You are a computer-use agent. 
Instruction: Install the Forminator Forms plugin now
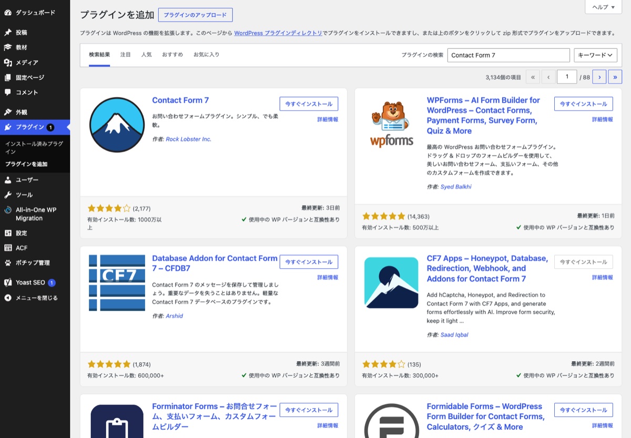point(309,410)
